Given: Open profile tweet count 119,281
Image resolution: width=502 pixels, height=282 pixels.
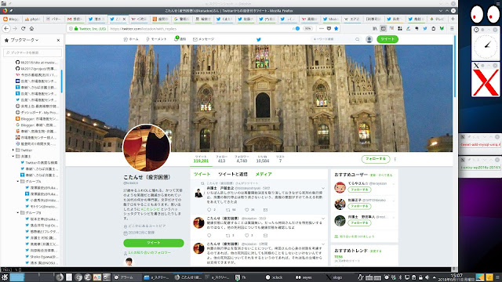Looking at the screenshot, I should pos(201,159).
